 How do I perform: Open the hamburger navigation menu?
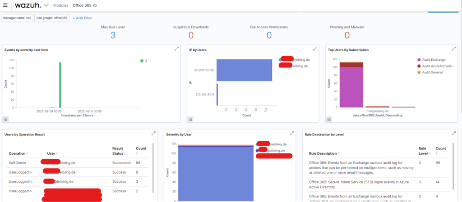point(5,5)
